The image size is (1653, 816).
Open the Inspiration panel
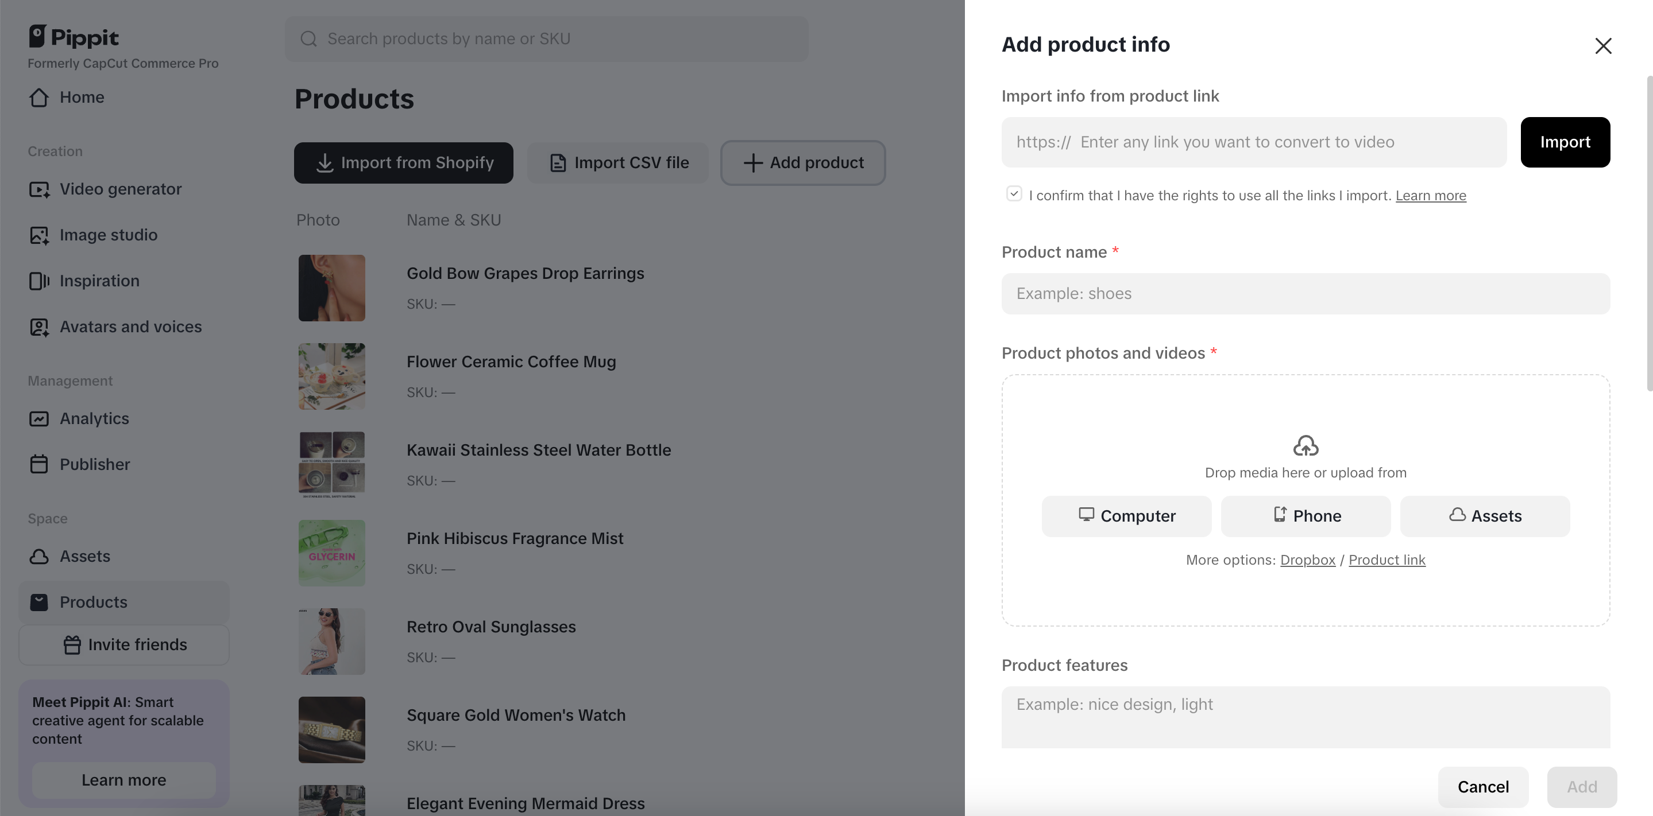pos(99,281)
